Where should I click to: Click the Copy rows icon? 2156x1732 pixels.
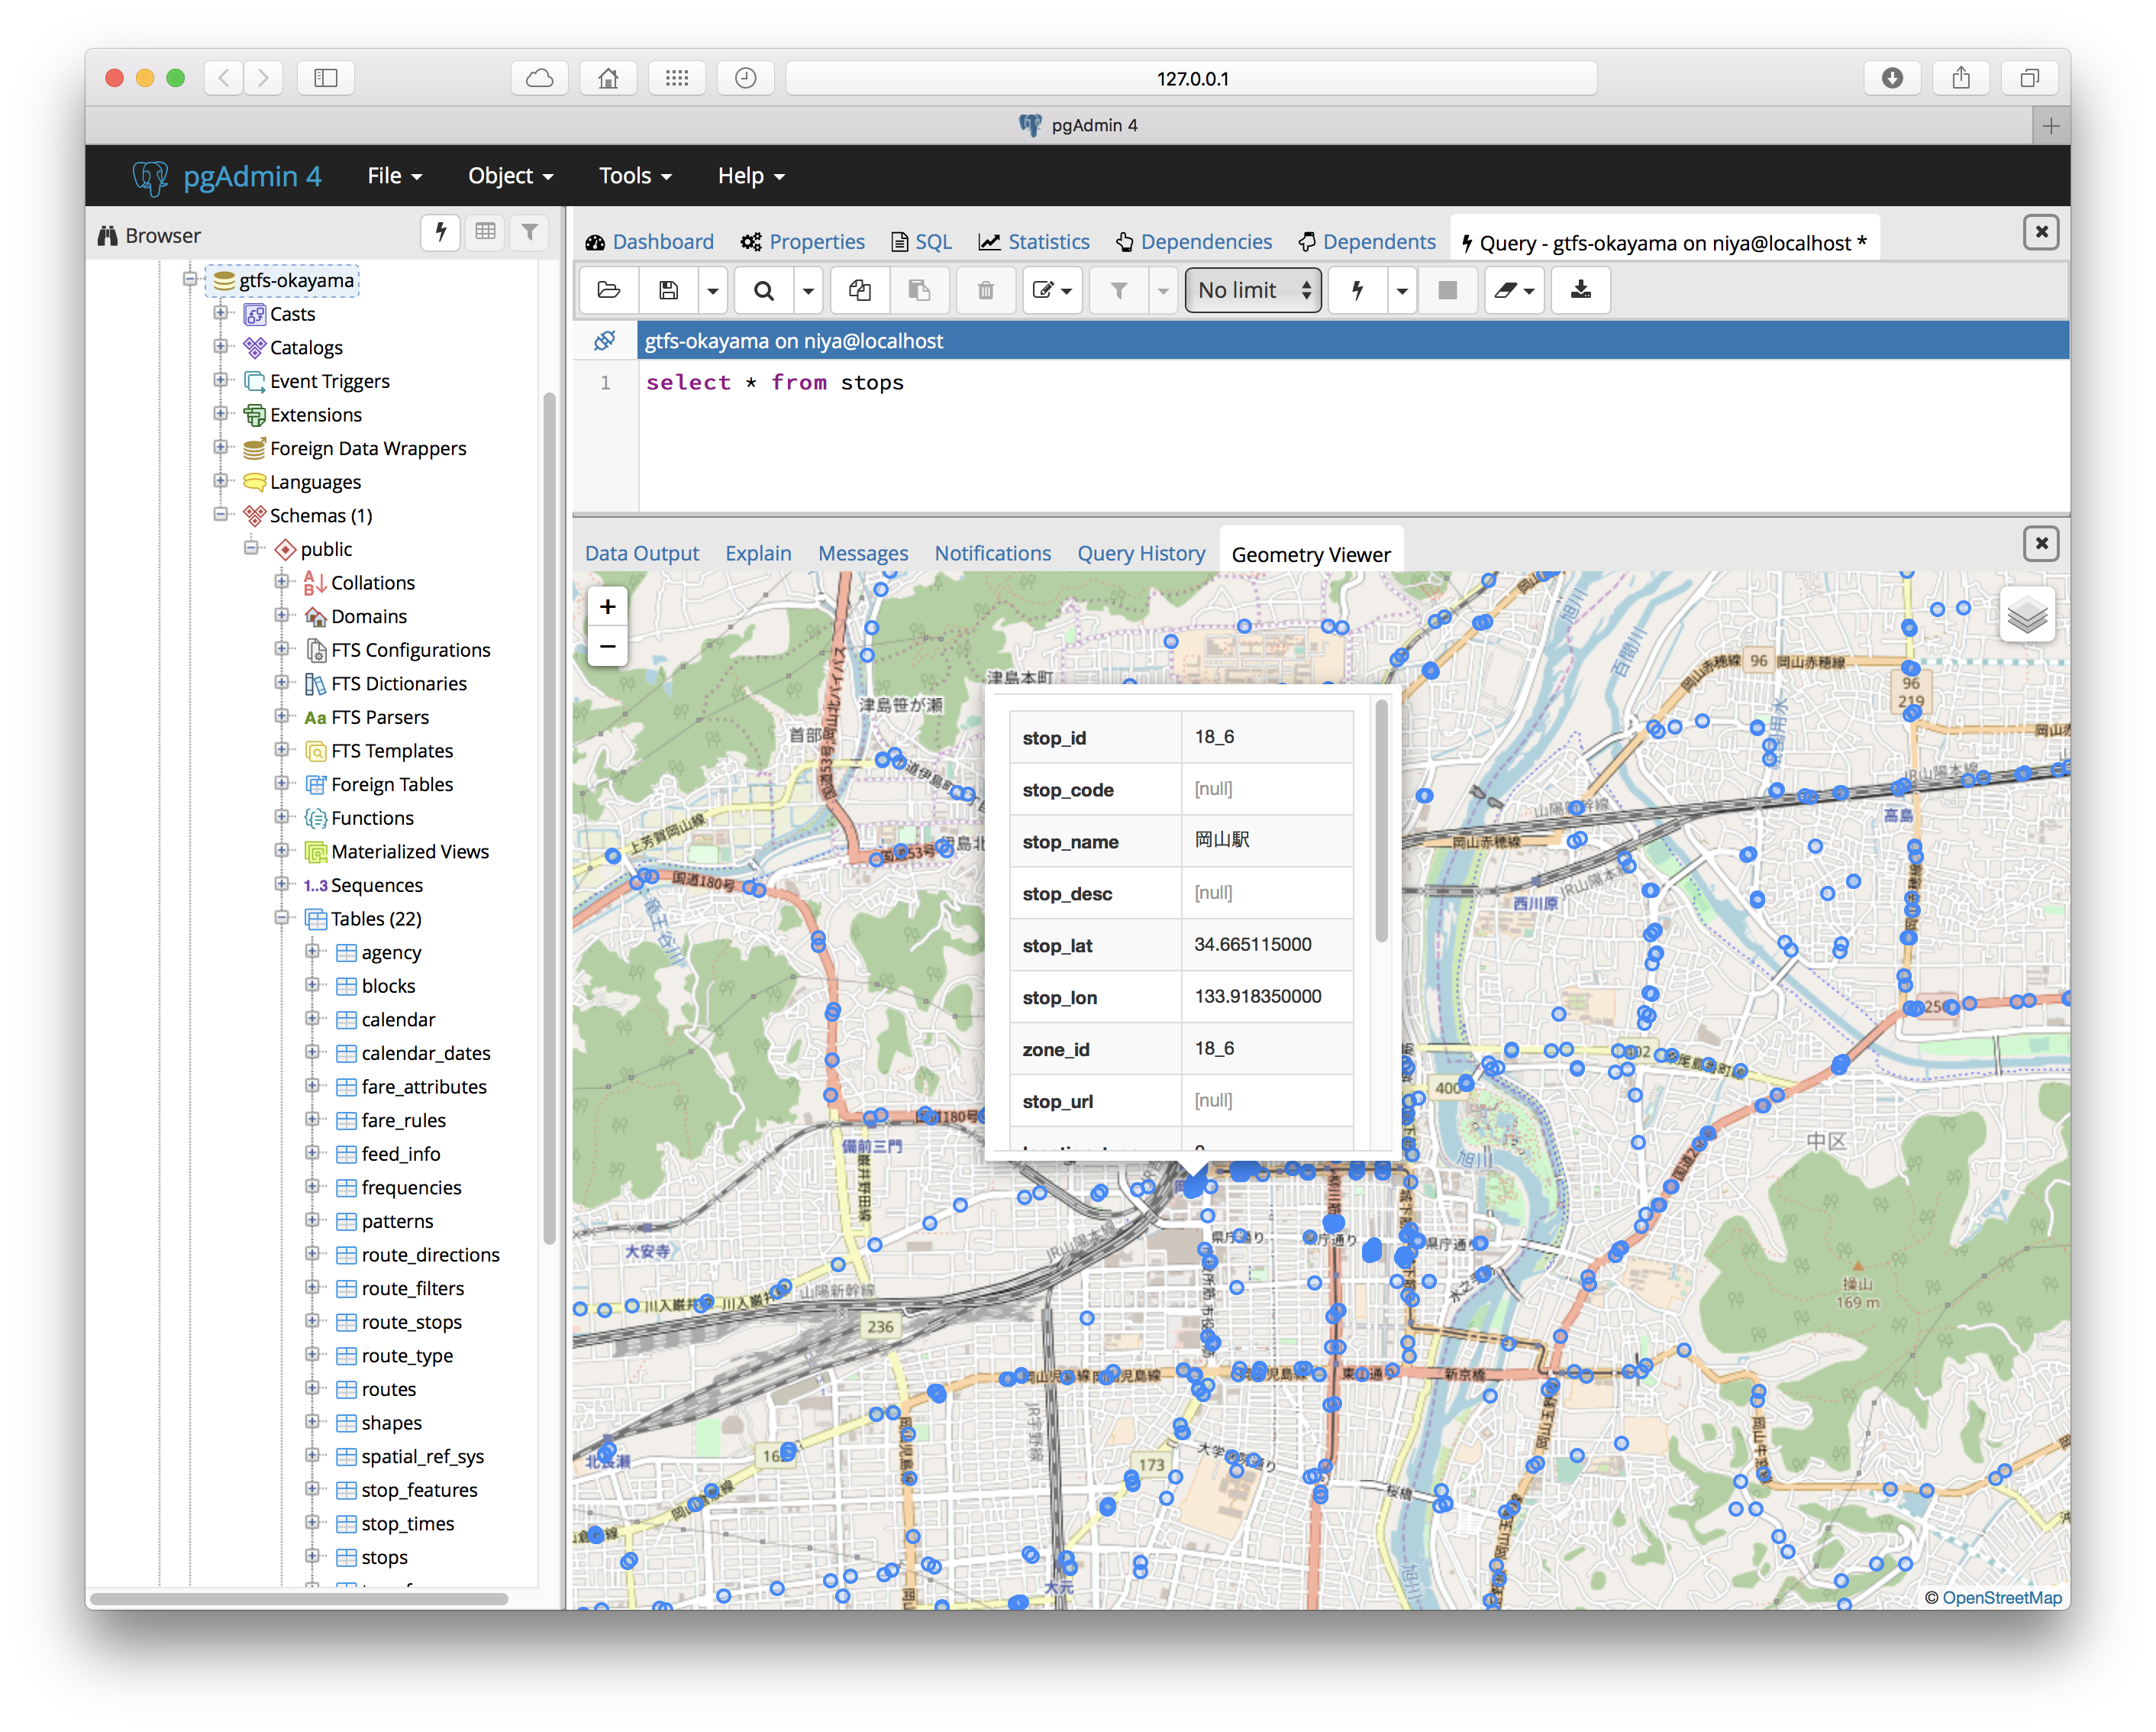(859, 290)
